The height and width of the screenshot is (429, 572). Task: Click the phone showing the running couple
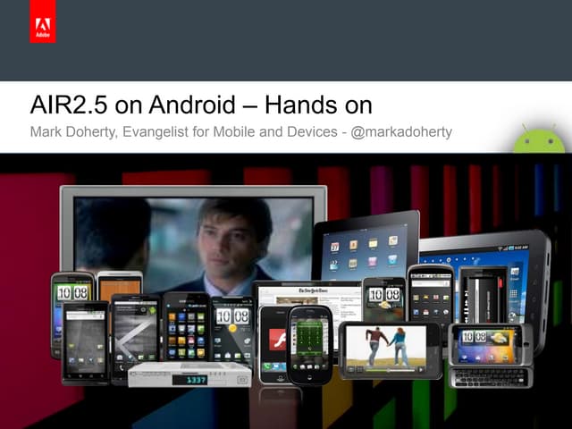click(389, 348)
